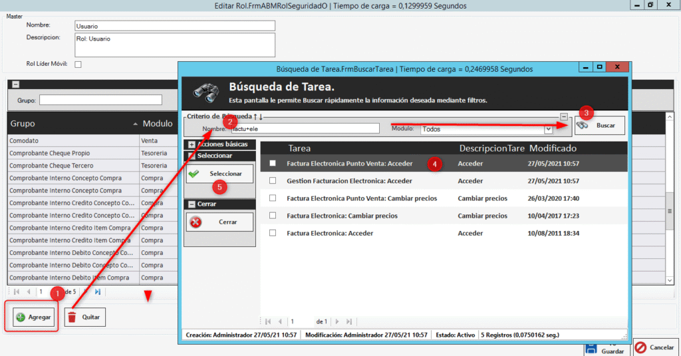
Task: Tick checkbox for Gestion Facturacion Electronica: Acceder
Action: [273, 181]
